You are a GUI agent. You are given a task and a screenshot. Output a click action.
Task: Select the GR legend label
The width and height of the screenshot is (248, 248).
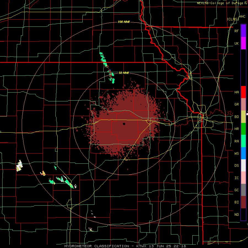pos(236,104)
